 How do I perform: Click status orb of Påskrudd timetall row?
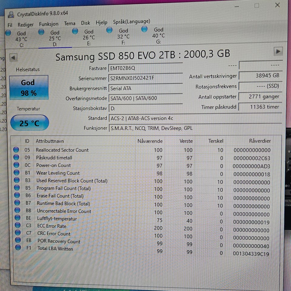pyautogui.click(x=16, y=157)
